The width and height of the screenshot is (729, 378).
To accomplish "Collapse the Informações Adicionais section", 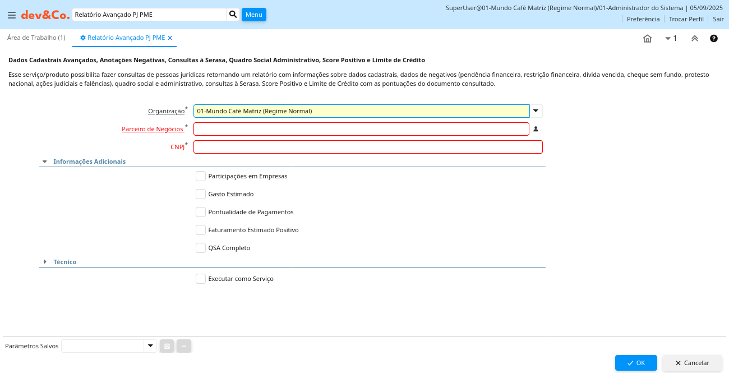I will (x=44, y=162).
